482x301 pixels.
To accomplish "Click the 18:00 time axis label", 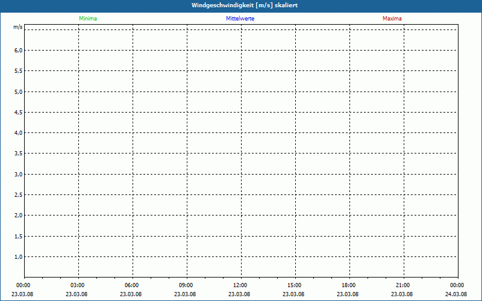I will click(x=349, y=285).
